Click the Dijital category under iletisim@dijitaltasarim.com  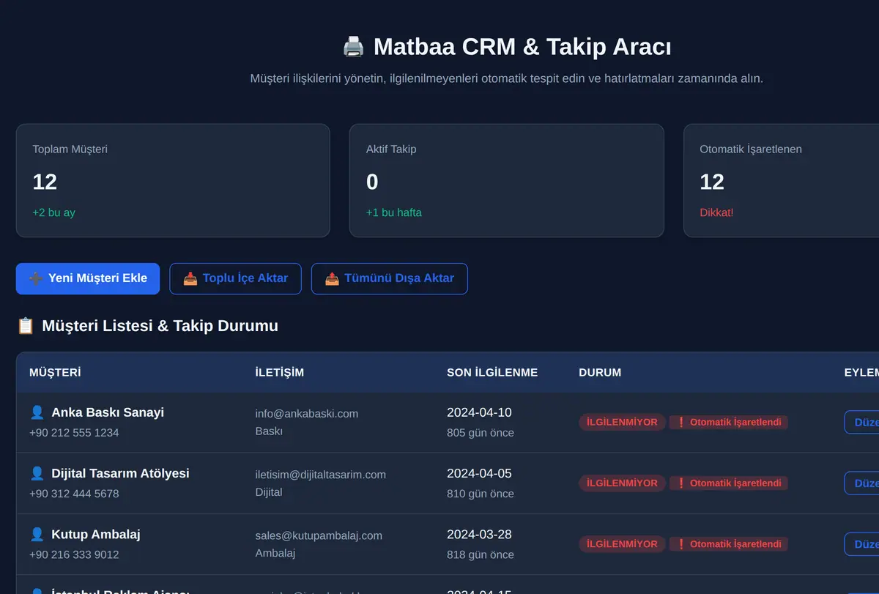tap(269, 491)
